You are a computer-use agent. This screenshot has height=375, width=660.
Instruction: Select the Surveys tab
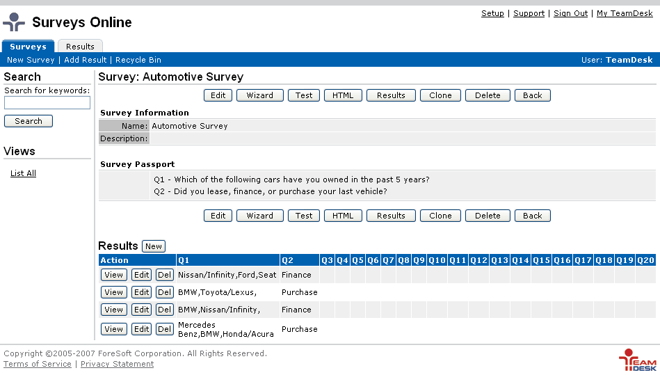(x=28, y=47)
